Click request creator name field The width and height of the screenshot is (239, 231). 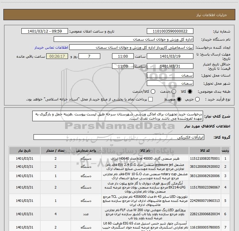131,47
